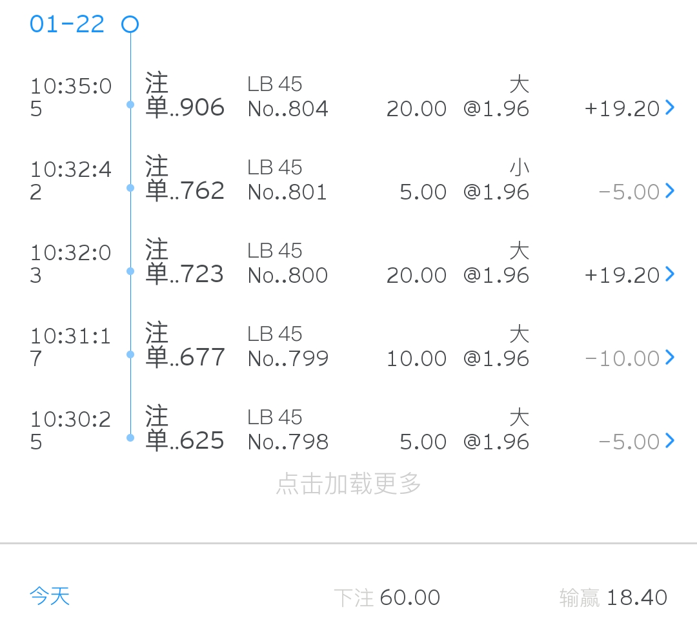Tap 点击加载更多 to load more
The width and height of the screenshot is (697, 625).
(x=348, y=484)
